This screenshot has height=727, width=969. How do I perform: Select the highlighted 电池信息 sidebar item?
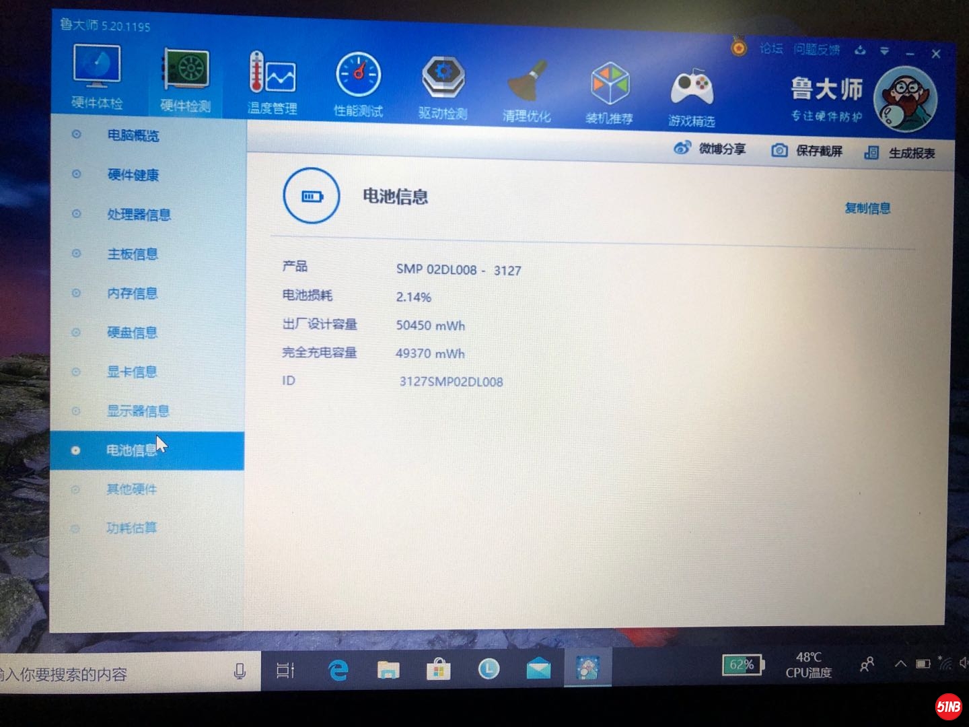[147, 450]
